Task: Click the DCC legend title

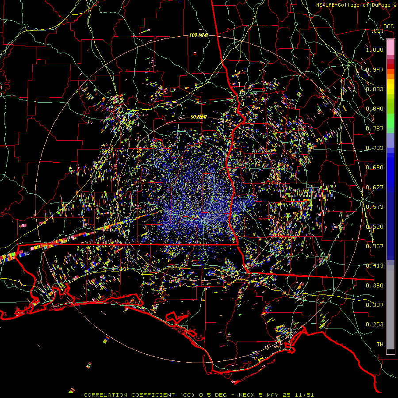Action: tap(388, 27)
